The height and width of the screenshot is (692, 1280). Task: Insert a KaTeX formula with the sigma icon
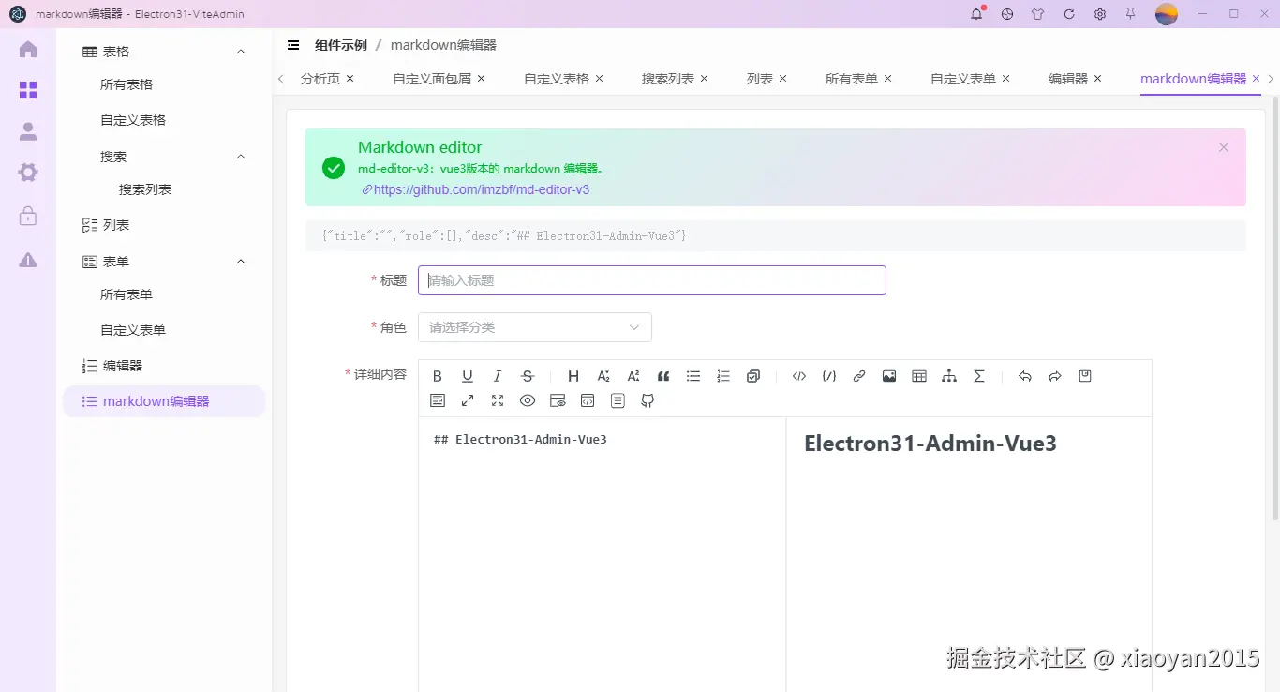pos(978,376)
